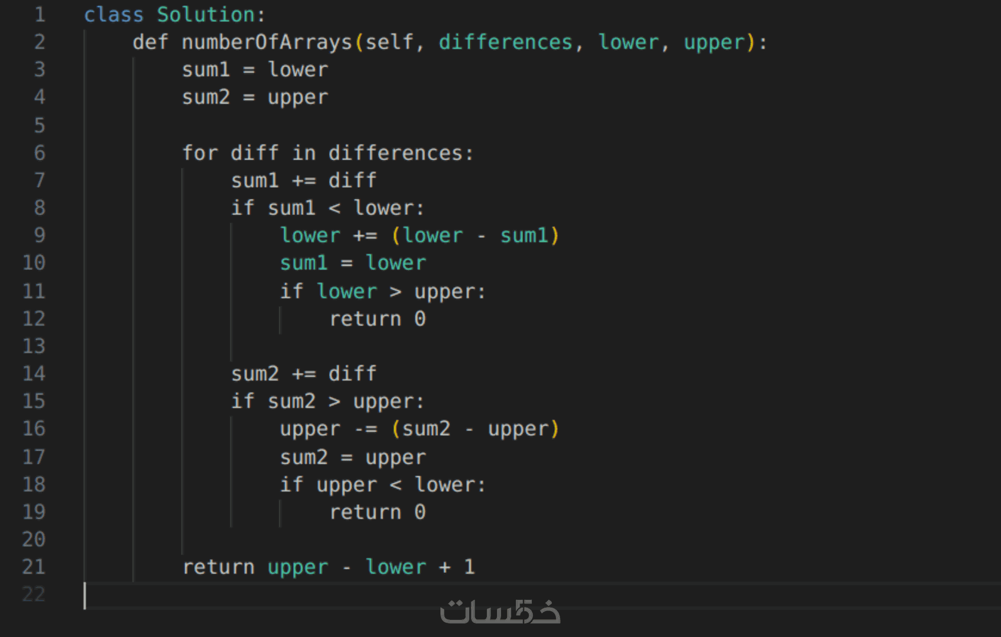Viewport: 1001px width, 637px height.
Task: Click the self parameter in the signature
Action: (x=389, y=42)
